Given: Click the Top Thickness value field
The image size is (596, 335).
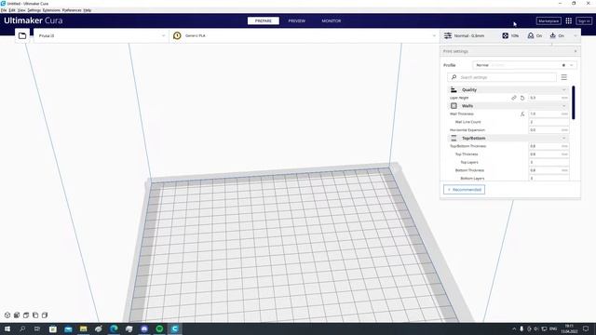Looking at the screenshot, I should (x=549, y=154).
